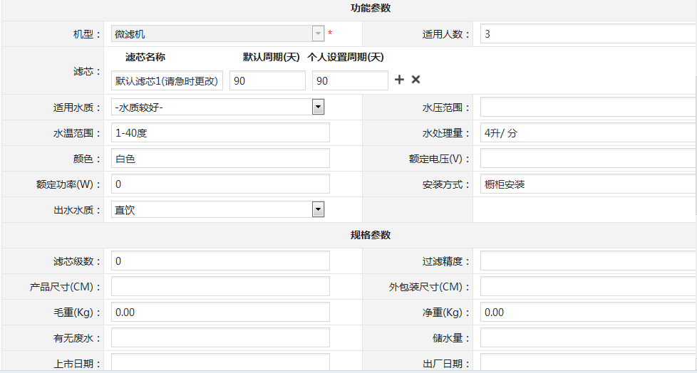Focus the 过滤精度 text box
The width and height of the screenshot is (697, 373).
(x=587, y=261)
